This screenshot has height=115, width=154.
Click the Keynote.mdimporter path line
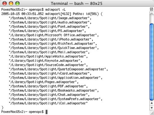click(45, 61)
